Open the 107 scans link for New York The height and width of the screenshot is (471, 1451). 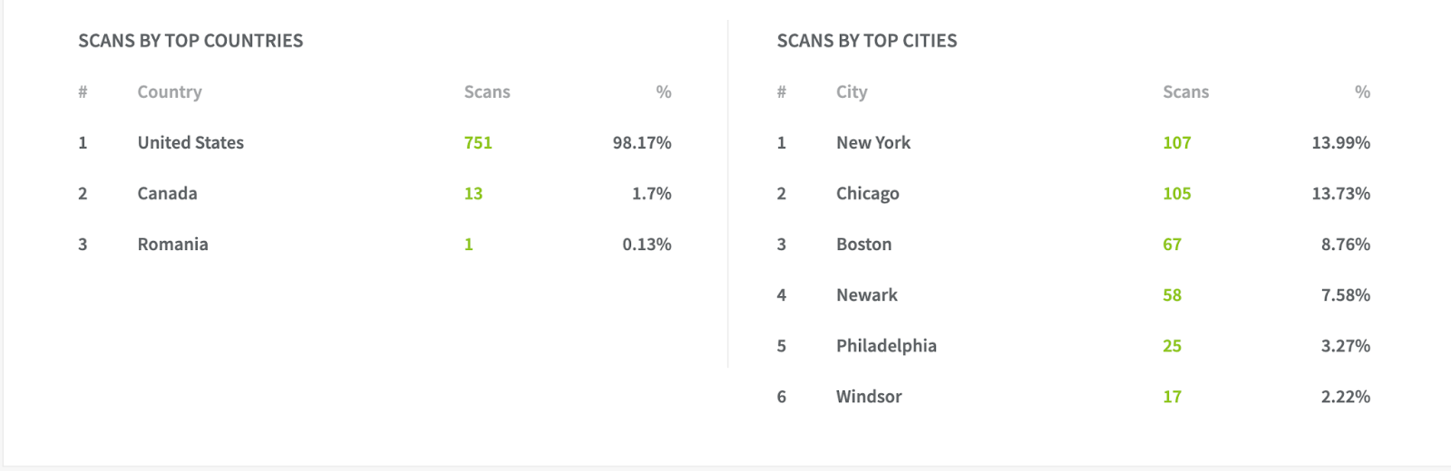pyautogui.click(x=1177, y=142)
